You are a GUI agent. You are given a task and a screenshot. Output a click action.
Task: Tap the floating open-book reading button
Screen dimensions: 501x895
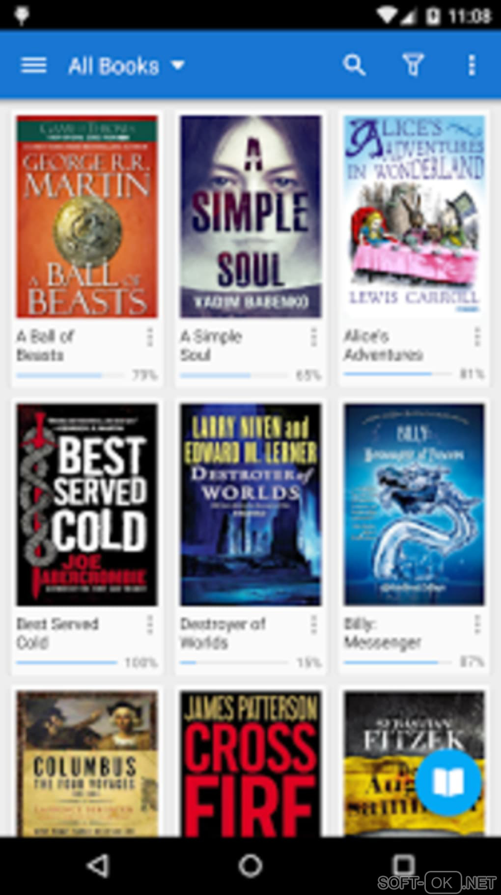coord(448,781)
